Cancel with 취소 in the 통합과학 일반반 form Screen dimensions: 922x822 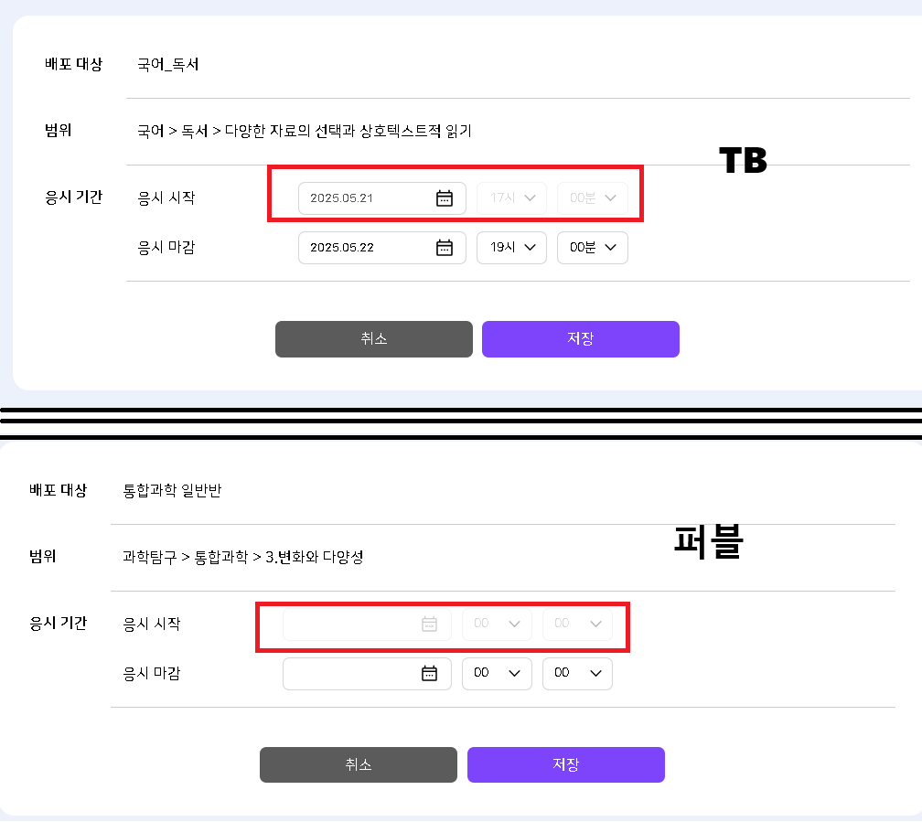tap(359, 765)
